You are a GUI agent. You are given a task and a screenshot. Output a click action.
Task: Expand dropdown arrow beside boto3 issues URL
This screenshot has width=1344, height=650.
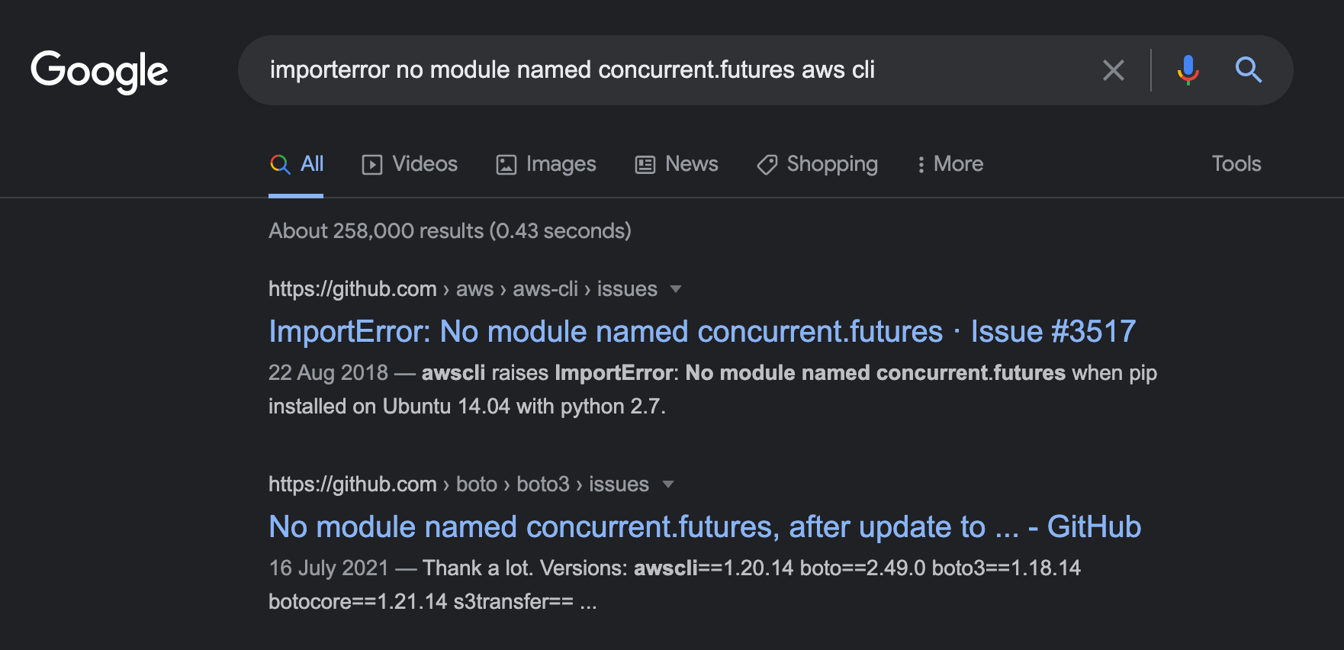[x=668, y=484]
